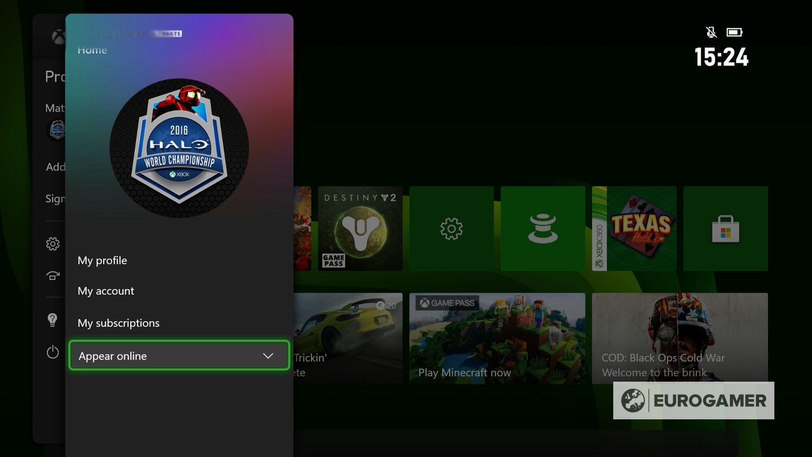Select the mobile connect icon in sidebar
Image resolution: width=812 pixels, height=457 pixels.
(x=52, y=276)
